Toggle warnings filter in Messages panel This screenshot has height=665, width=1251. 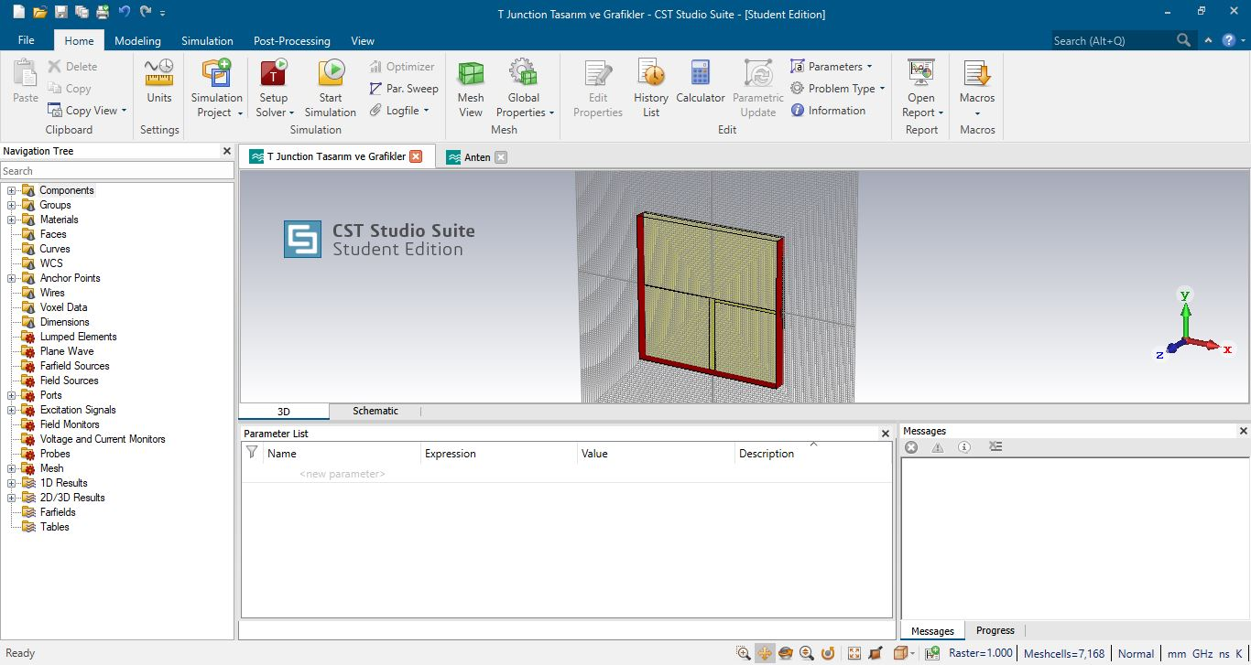pyautogui.click(x=938, y=447)
